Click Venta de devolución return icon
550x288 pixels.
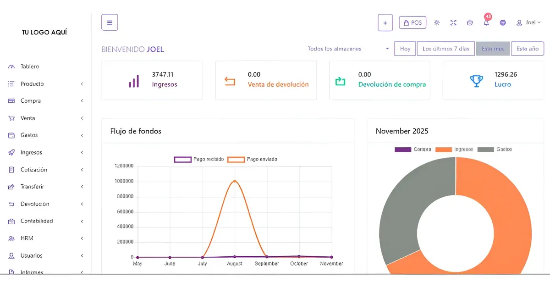pyautogui.click(x=230, y=82)
